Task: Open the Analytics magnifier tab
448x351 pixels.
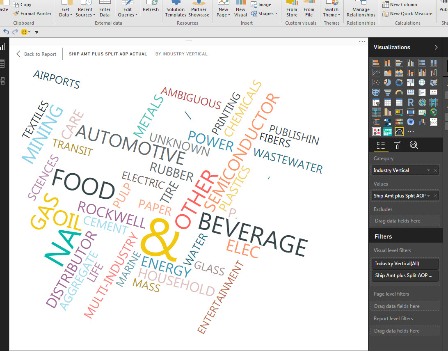Action: 414,145
